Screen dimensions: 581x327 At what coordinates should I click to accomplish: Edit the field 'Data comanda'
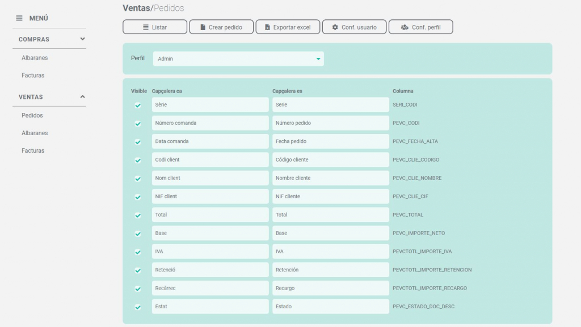(210, 141)
